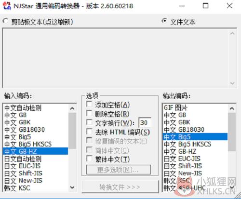Select highlighted 中文 GB-HZ input encoding
The image size is (241, 199).
point(35,151)
